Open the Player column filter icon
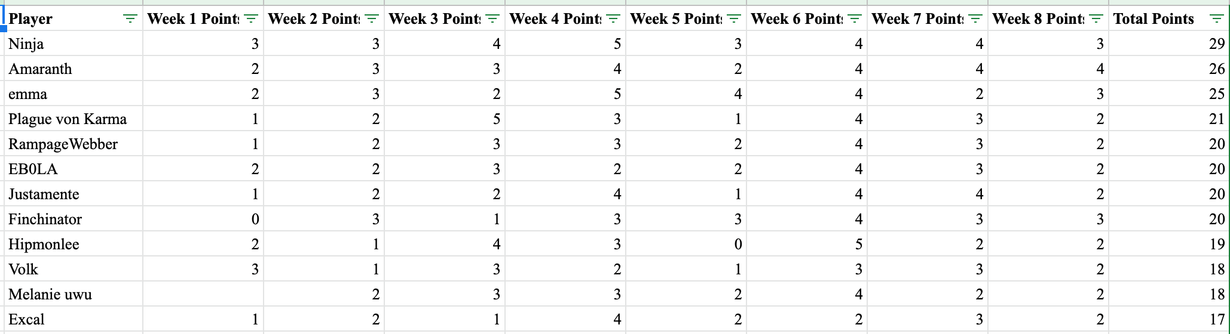Viewport: 1230px width, 334px height. tap(130, 19)
